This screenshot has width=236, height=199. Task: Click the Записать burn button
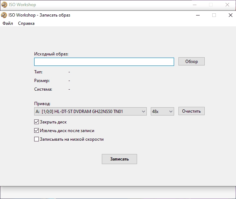[x=119, y=159]
